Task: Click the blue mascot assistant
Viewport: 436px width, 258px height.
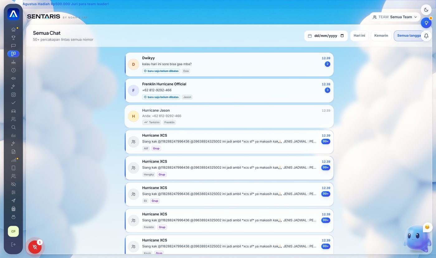Action: (x=417, y=238)
